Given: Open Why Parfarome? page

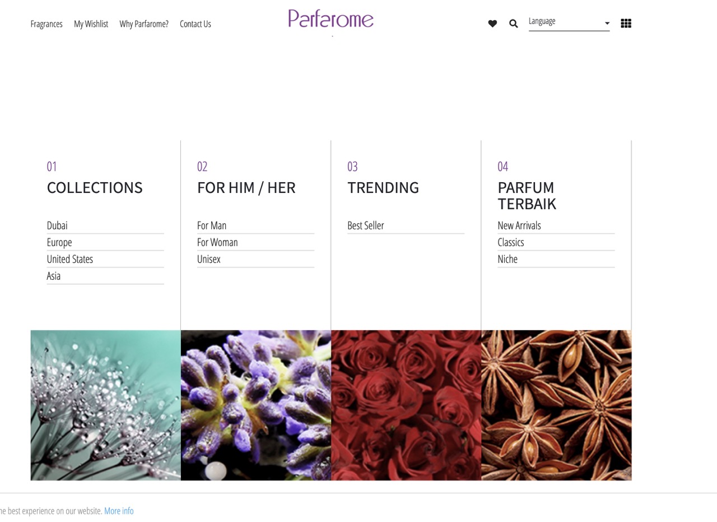Looking at the screenshot, I should (x=144, y=24).
